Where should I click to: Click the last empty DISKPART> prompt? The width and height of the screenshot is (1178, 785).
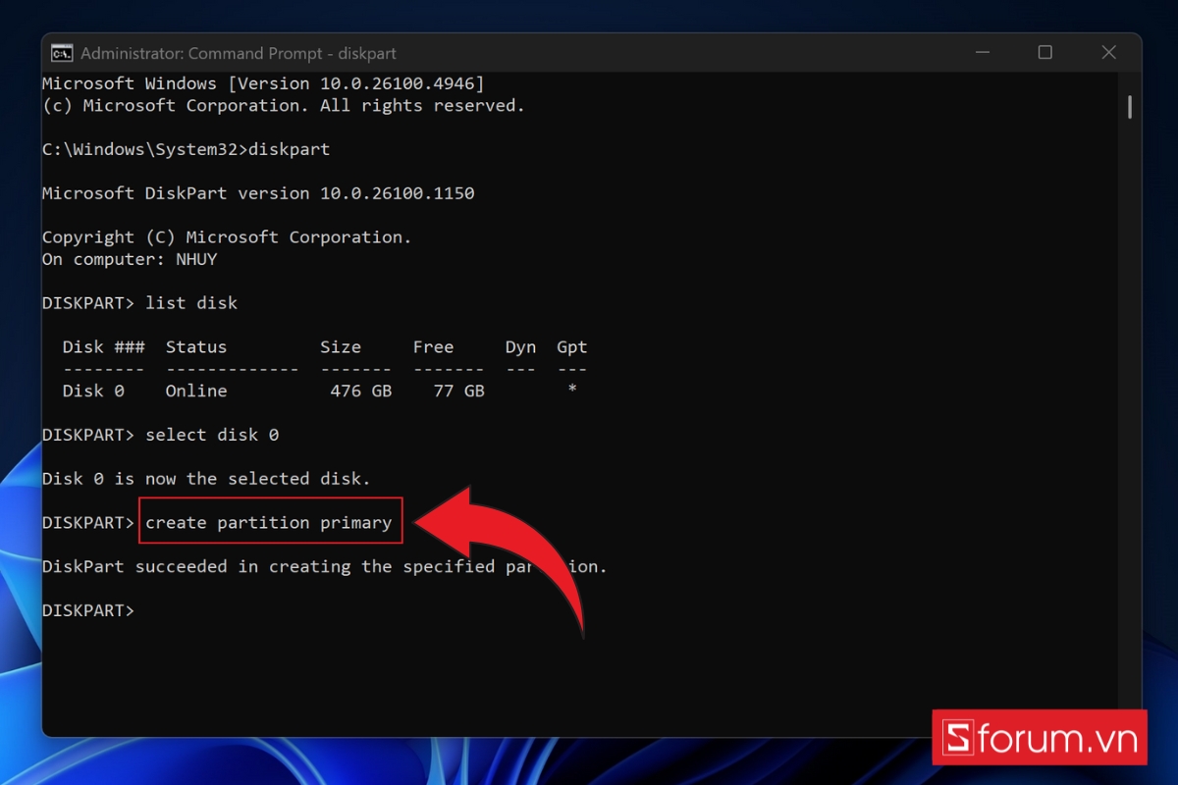point(88,610)
